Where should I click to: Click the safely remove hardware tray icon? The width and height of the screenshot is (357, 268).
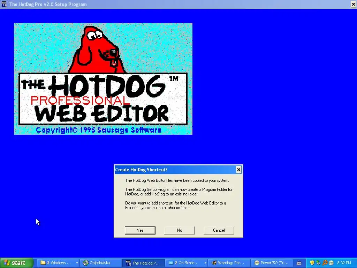pos(318,263)
